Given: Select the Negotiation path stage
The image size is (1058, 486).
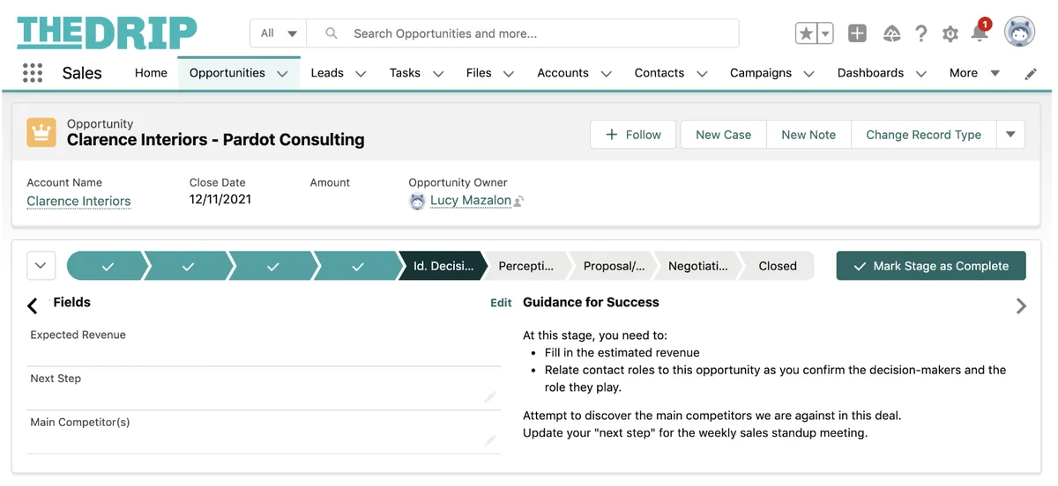Looking at the screenshot, I should (x=698, y=266).
